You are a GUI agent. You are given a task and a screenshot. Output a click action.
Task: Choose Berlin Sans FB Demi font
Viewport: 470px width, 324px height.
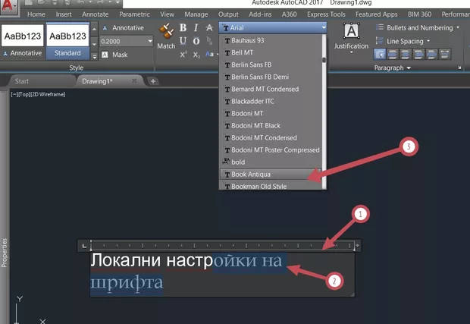271,77
